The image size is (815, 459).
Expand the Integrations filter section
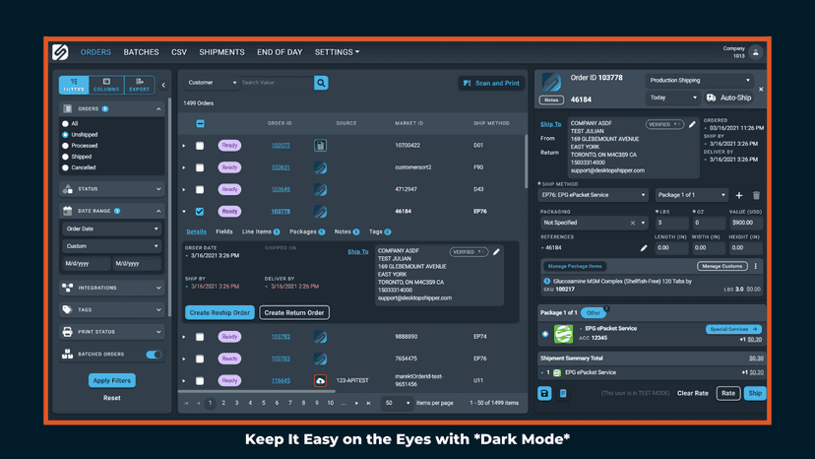point(112,288)
